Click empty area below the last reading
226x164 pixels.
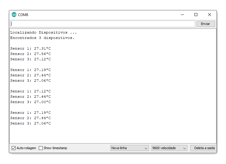(113, 134)
